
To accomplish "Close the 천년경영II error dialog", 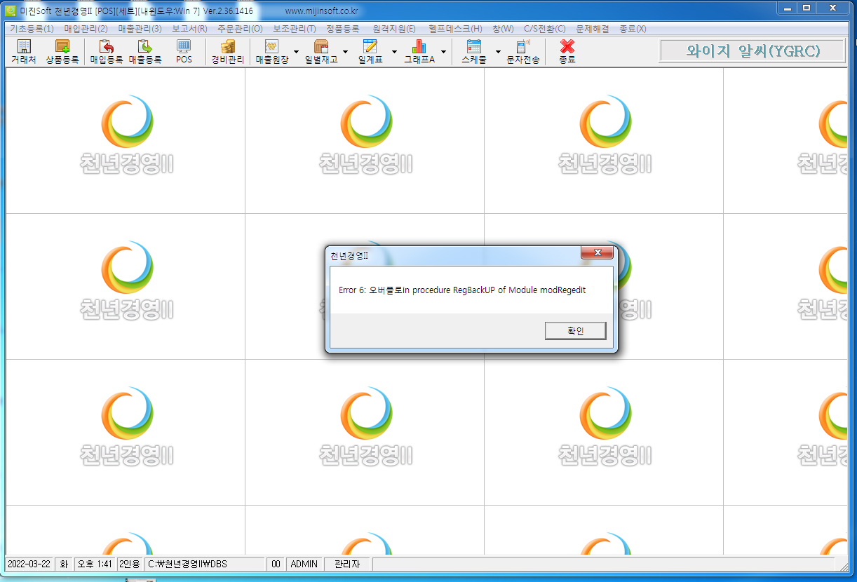I will [x=597, y=253].
